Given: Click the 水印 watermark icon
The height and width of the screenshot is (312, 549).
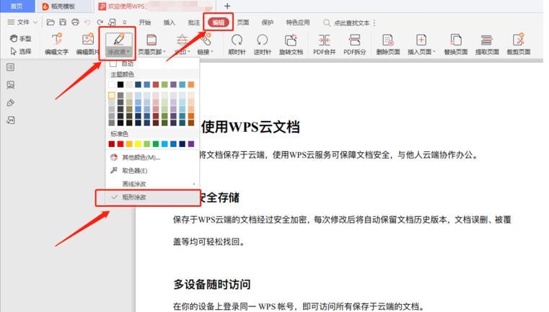Looking at the screenshot, I should [182, 40].
